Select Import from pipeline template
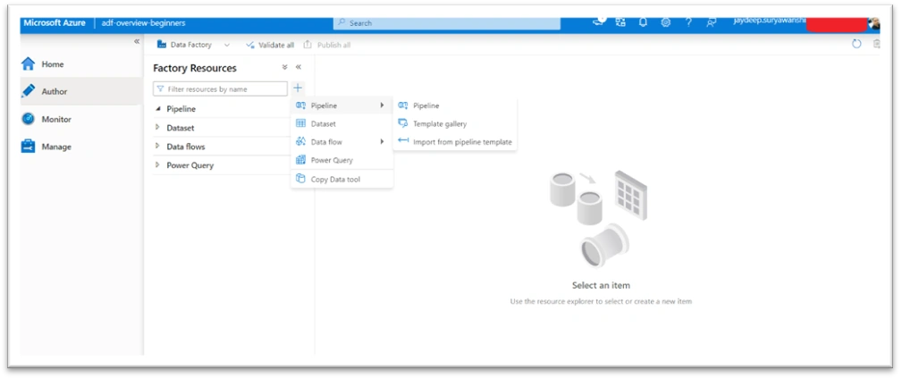Image resolution: width=902 pixels, height=379 pixels. [x=455, y=141]
